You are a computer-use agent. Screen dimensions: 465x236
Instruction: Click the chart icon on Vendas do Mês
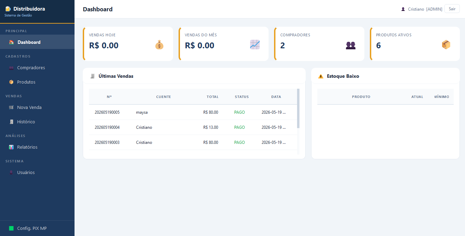[x=255, y=45]
